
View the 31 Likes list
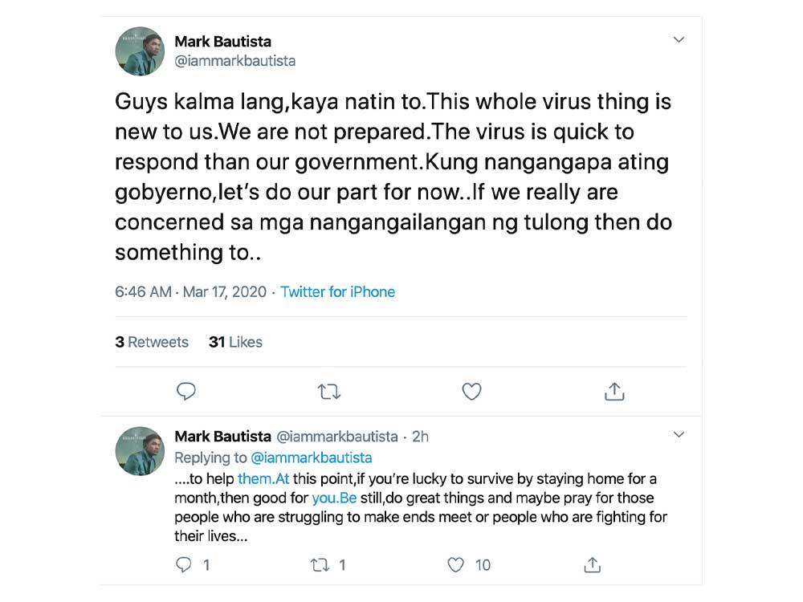tap(235, 342)
